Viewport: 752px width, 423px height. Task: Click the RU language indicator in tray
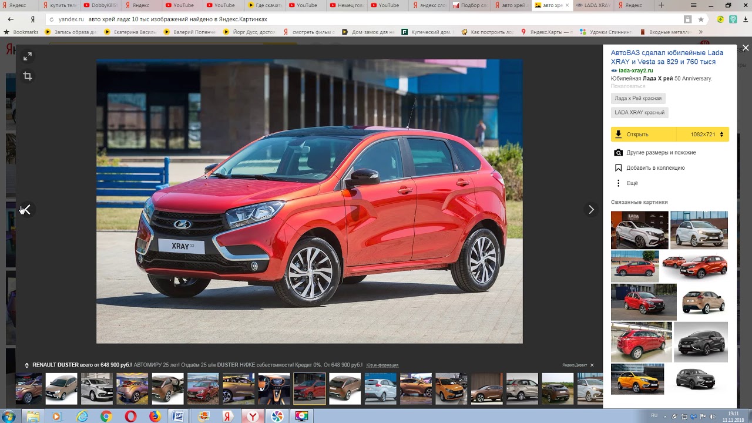(654, 415)
